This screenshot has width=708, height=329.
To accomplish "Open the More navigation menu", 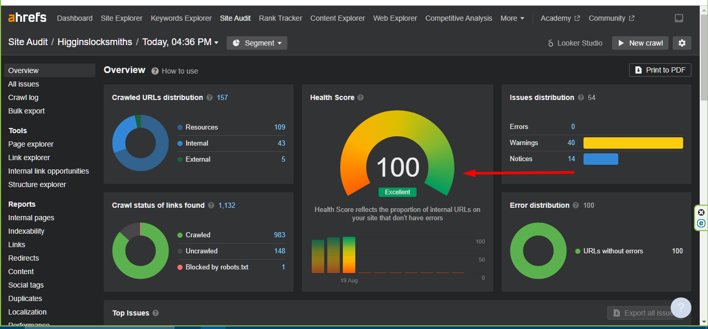I will coord(512,18).
